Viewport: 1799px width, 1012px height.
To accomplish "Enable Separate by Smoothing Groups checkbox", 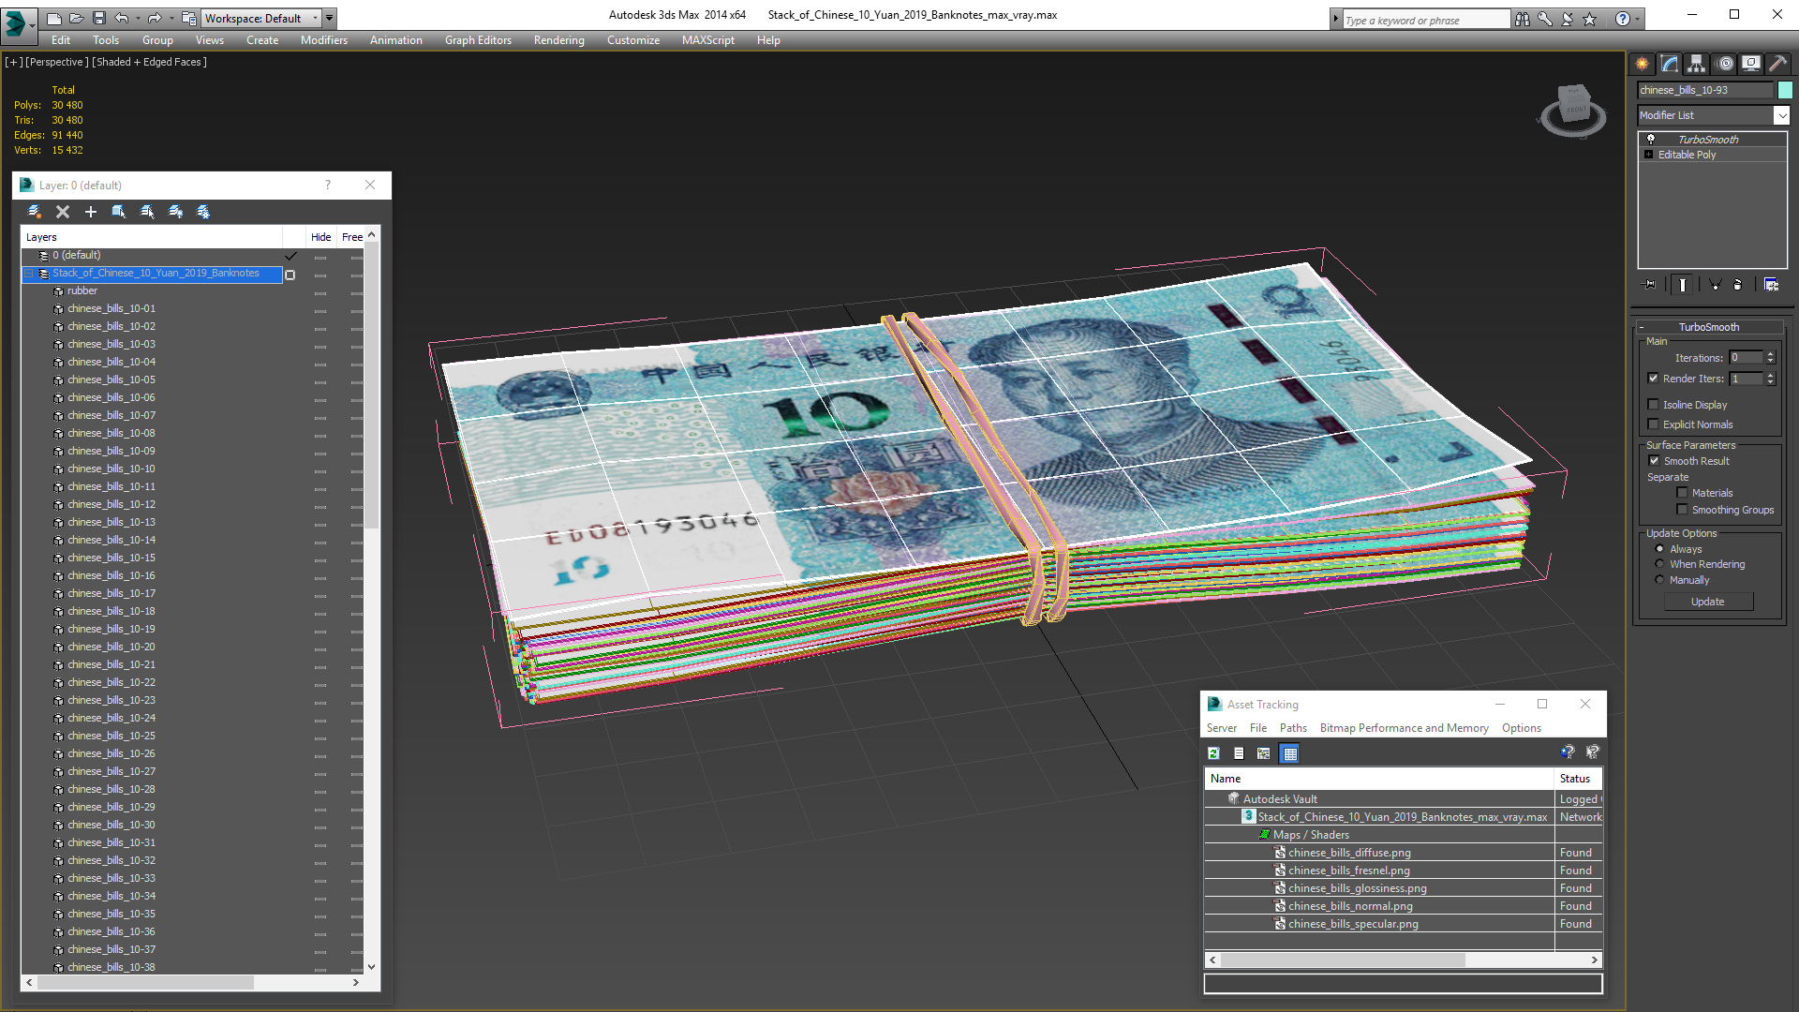I will coord(1683,510).
